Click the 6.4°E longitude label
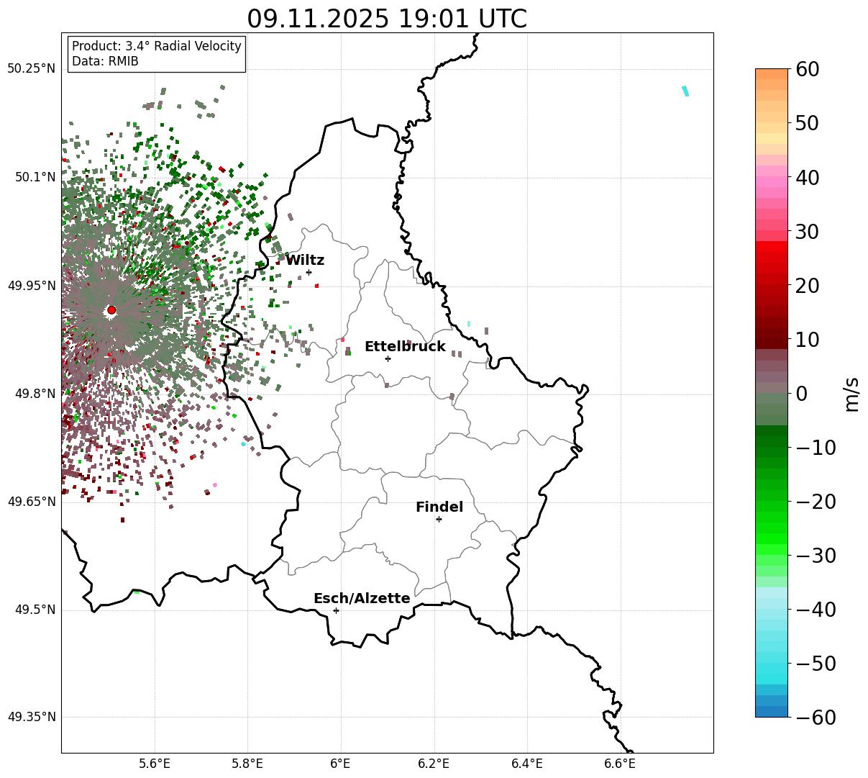The height and width of the screenshot is (778, 868). tap(526, 764)
